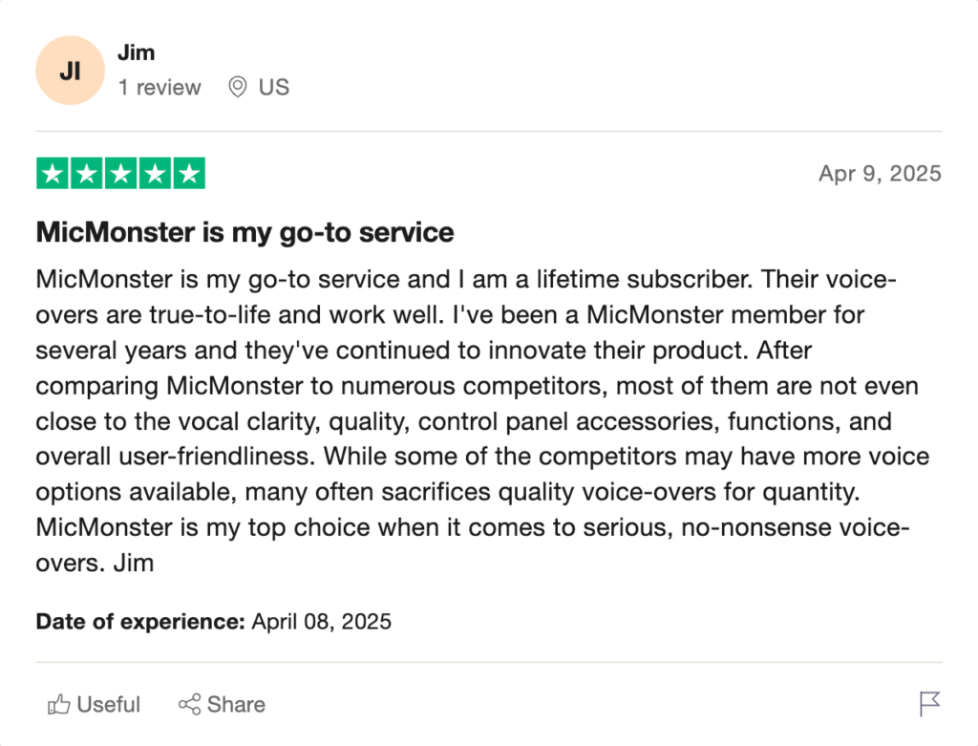Click the review body paragraph text
Viewport: 978px width, 746px height.
[468, 421]
